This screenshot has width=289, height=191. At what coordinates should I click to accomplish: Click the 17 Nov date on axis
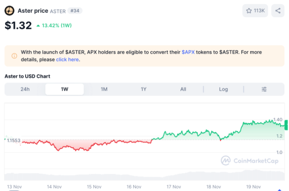[x=173, y=187]
